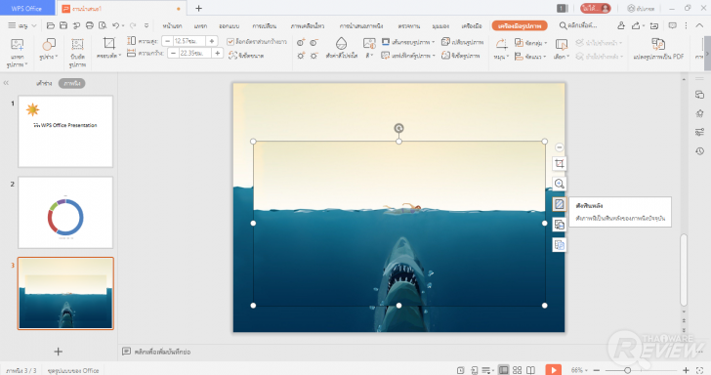Click the comment bubble icon in top right
Image resolution: width=711 pixels, height=375 pixels.
[x=673, y=25]
